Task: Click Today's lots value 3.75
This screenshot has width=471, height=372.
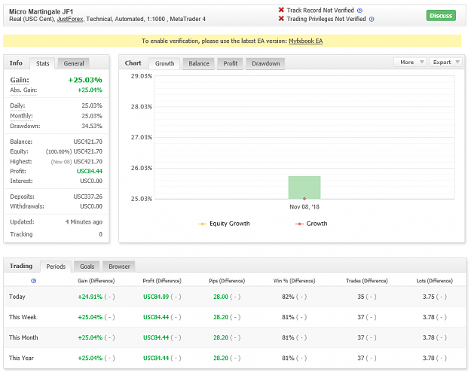Action: click(x=428, y=297)
